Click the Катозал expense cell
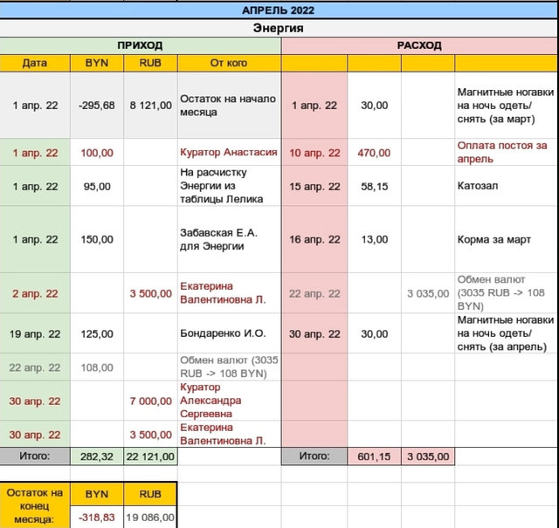559x528 pixels. (x=506, y=187)
